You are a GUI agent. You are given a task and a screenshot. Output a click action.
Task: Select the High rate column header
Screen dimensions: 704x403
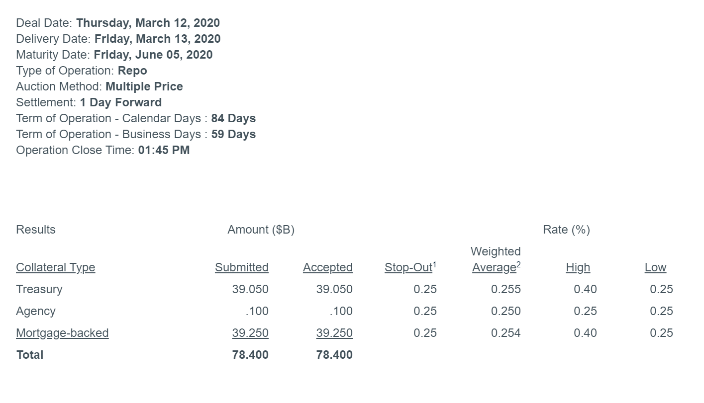tap(578, 267)
